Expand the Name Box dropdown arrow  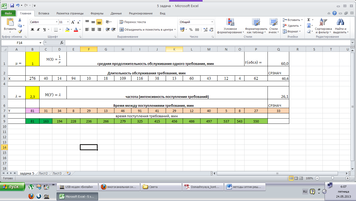coord(40,43)
